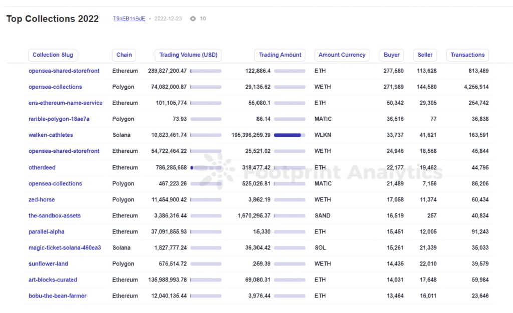513x313 pixels.
Task: Open the otherdeed collection link
Action: click(42, 168)
